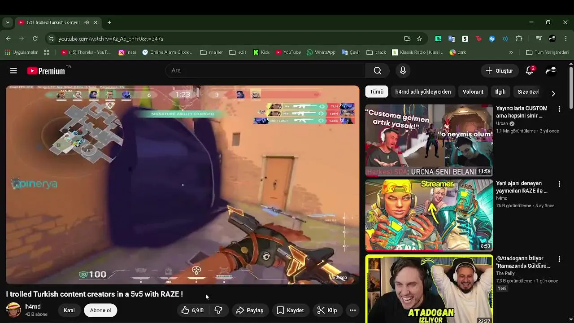574x323 pixels.
Task: Open the ATADOGAN İZLİYOR video thumbnail
Action: coord(429,289)
